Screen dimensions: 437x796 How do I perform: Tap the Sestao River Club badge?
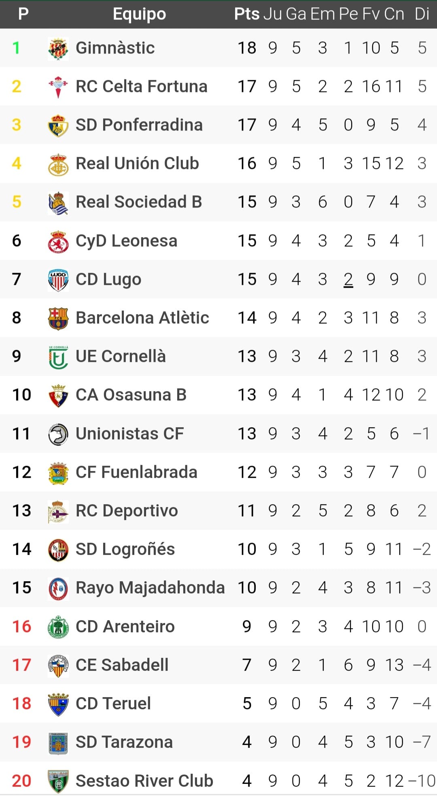pos(58,781)
